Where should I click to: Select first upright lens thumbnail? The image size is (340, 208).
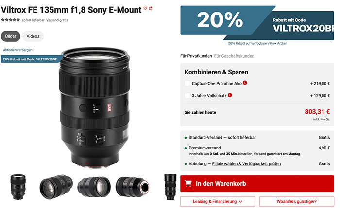[18, 187]
